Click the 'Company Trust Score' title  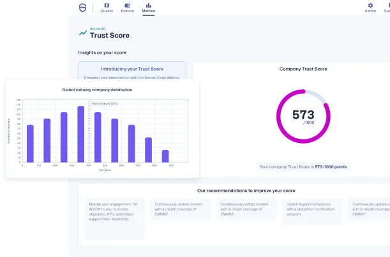tap(303, 69)
